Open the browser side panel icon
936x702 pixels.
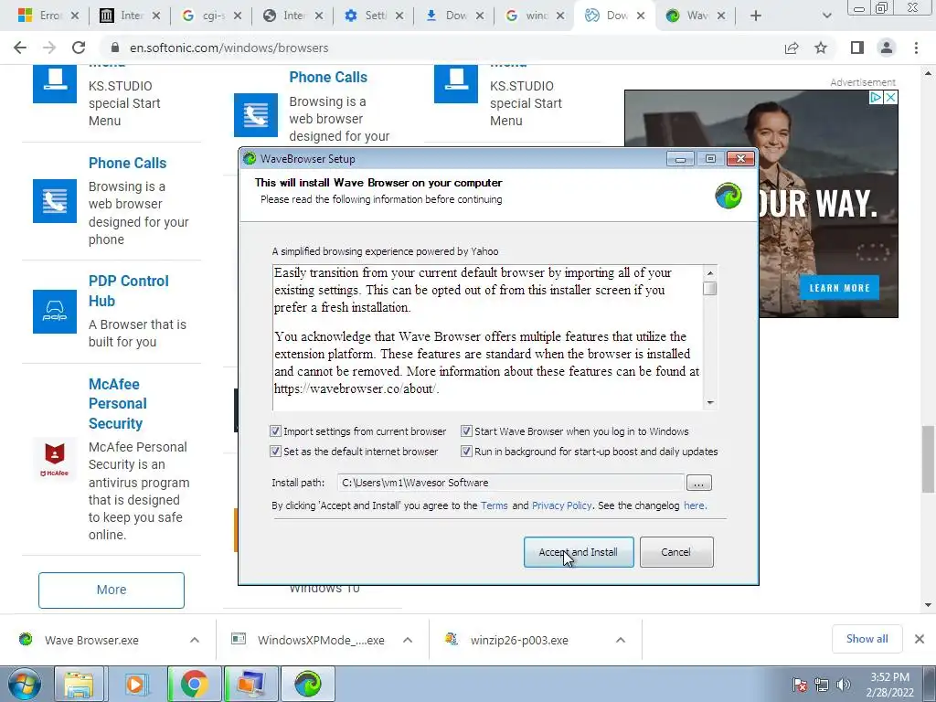pyautogui.click(x=857, y=48)
